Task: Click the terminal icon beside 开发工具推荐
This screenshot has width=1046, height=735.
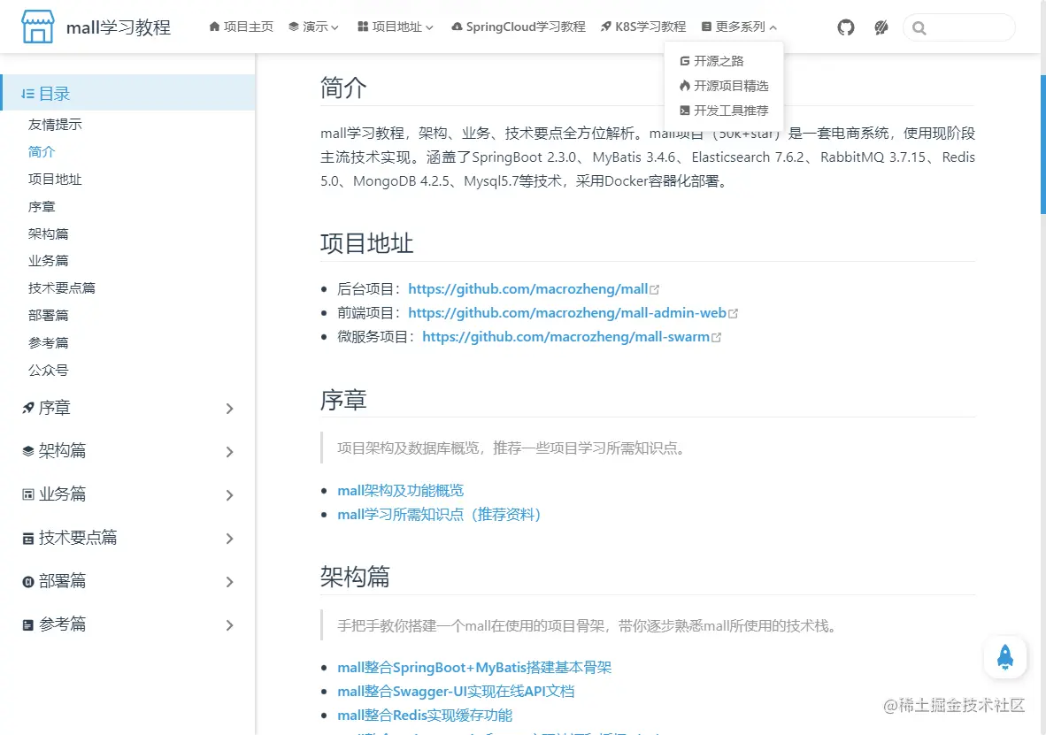Action: (684, 110)
